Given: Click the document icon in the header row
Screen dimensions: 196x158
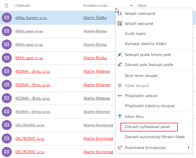Looking at the screenshot, I should pyautogui.click(x=6, y=6).
